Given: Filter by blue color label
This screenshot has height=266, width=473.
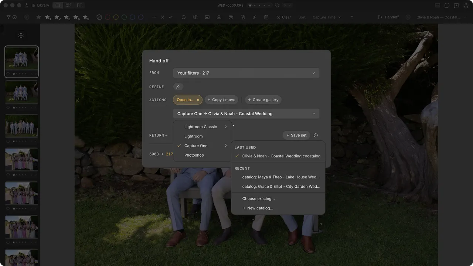Looking at the screenshot, I should pyautogui.click(x=132, y=17).
